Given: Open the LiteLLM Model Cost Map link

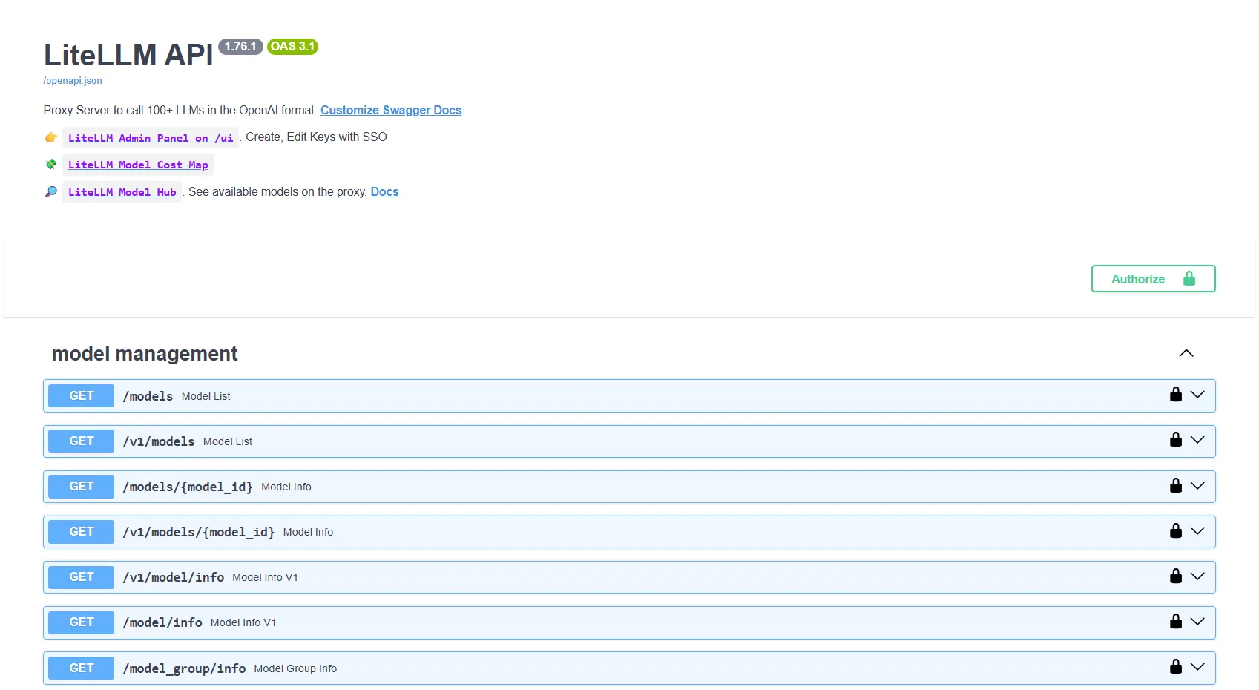Looking at the screenshot, I should tap(138, 165).
